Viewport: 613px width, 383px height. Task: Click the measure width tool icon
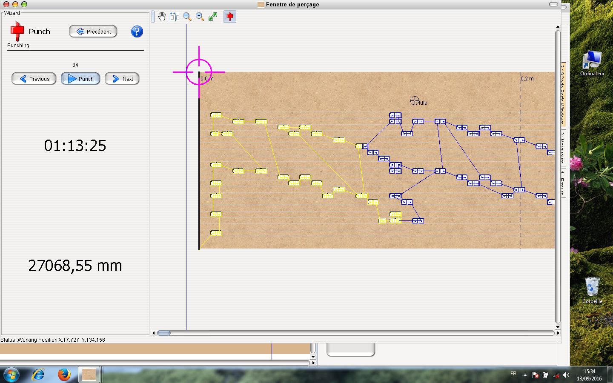174,17
